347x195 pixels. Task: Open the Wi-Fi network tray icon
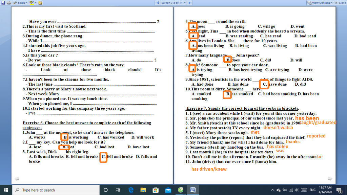pos(291,190)
